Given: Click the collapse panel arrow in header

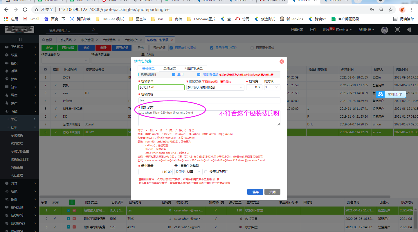Looking at the screenshot, I should [409, 30].
